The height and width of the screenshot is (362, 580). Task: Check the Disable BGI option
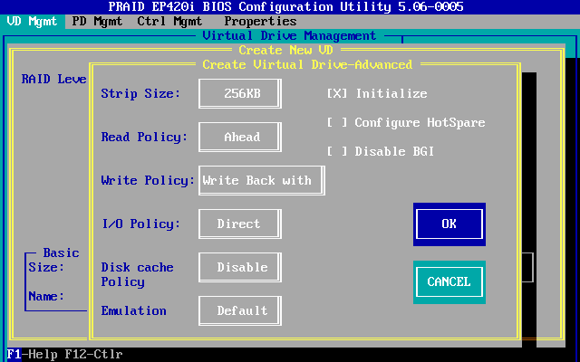(x=337, y=151)
